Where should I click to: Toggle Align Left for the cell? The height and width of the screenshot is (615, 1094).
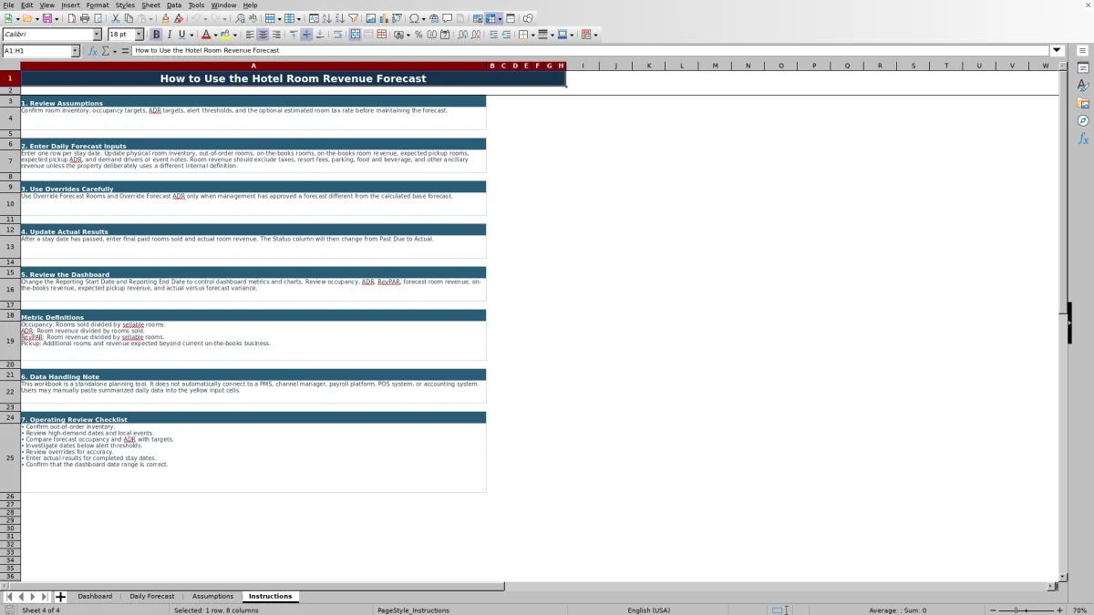250,35
